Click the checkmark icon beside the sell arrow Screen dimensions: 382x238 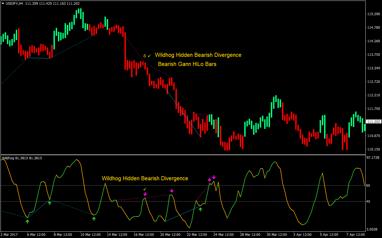pyautogui.click(x=149, y=55)
